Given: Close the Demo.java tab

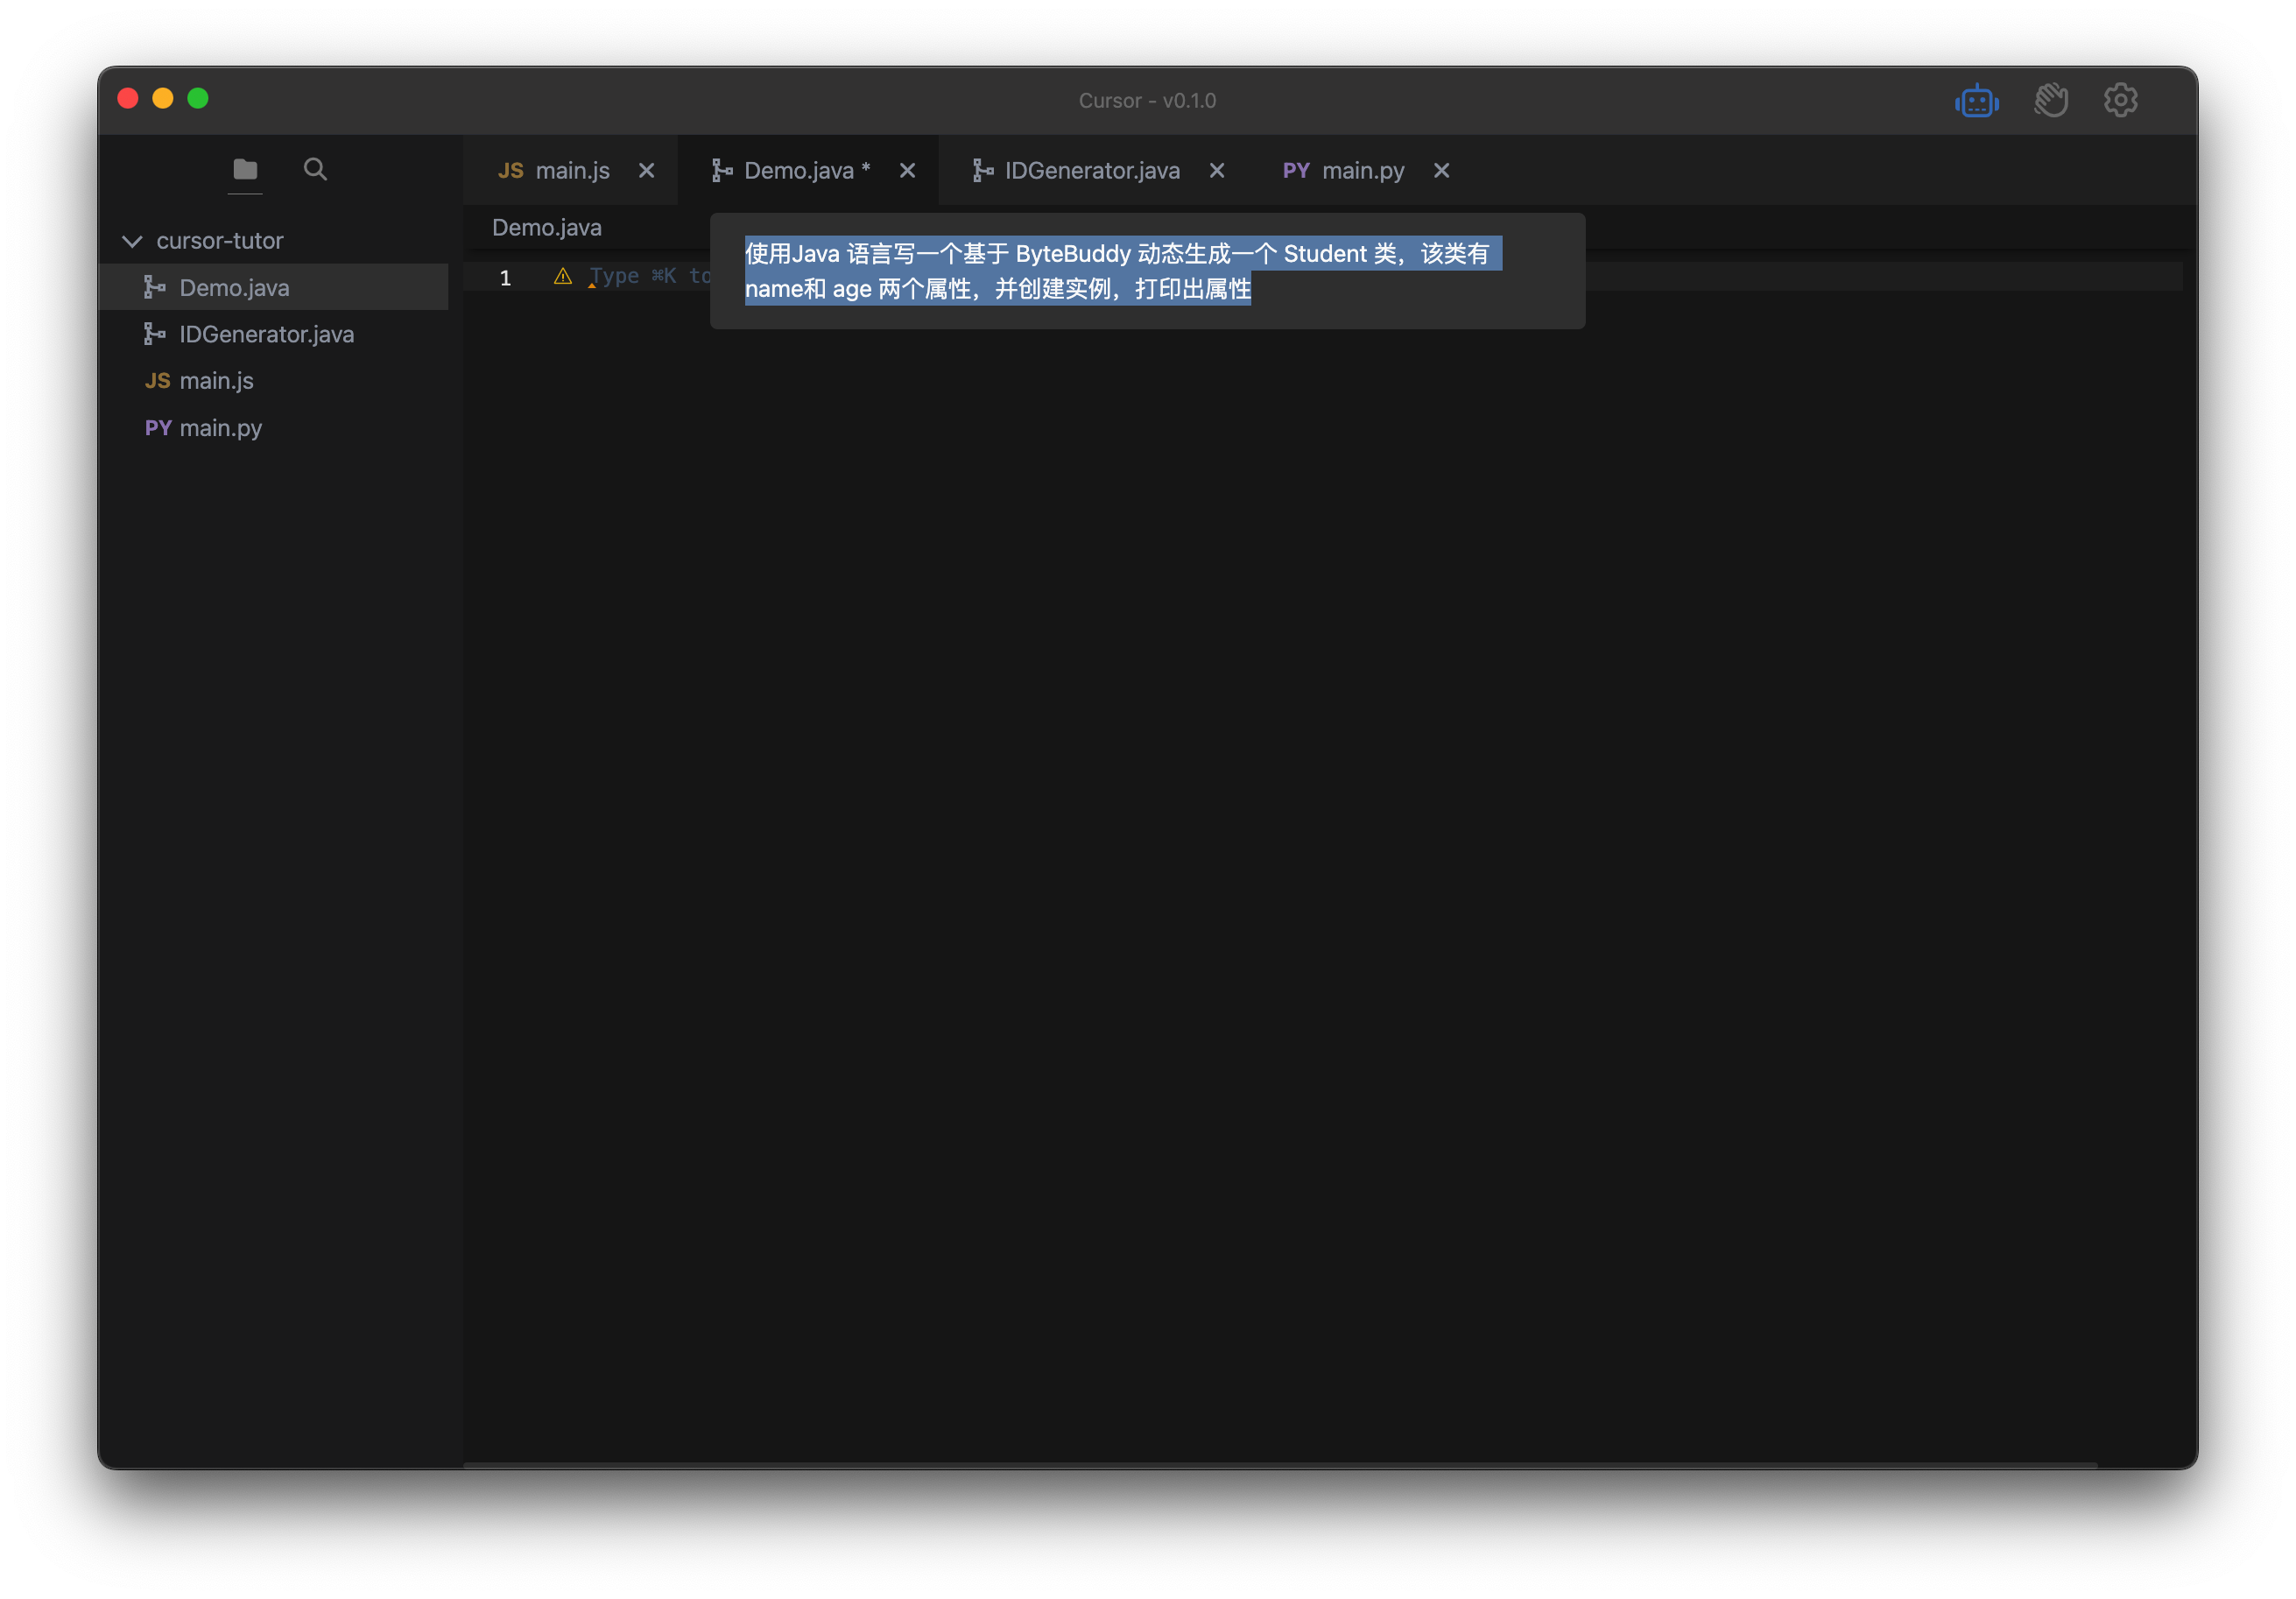Looking at the screenshot, I should pos(907,171).
